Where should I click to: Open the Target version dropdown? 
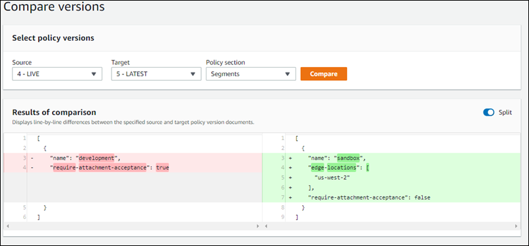(156, 74)
